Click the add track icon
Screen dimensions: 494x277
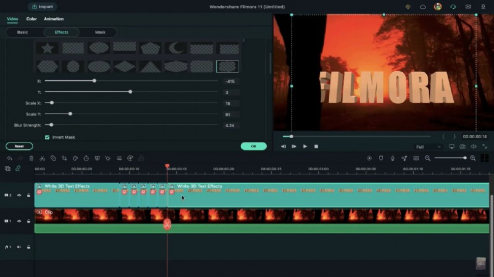7,168
